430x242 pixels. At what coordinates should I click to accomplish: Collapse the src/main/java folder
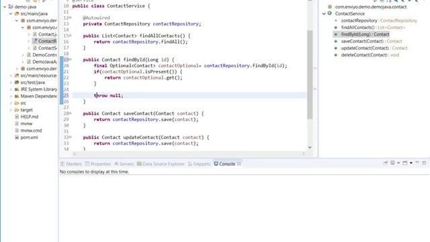click(x=11, y=13)
